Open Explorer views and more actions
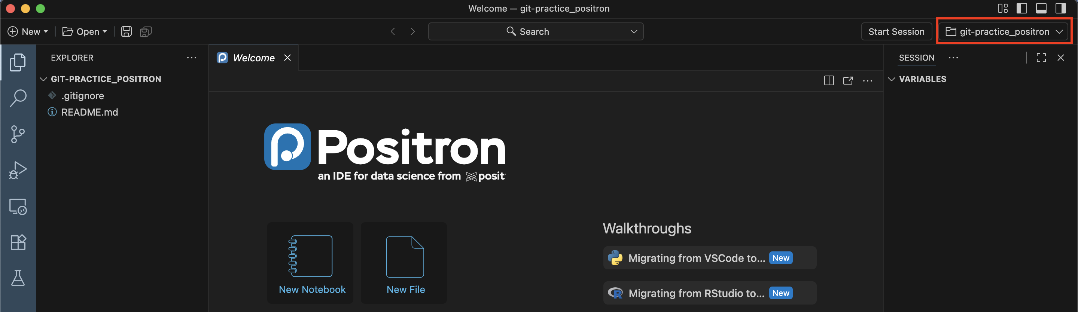This screenshot has width=1078, height=312. tap(192, 58)
